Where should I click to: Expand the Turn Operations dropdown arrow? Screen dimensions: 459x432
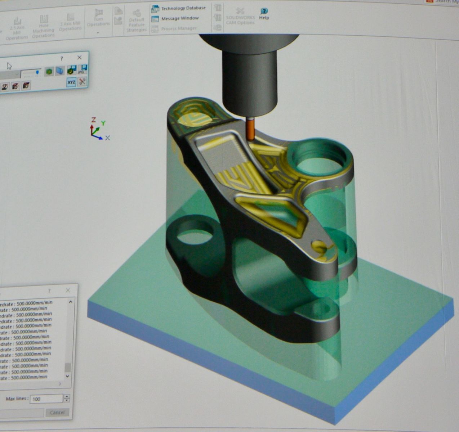[x=98, y=33]
